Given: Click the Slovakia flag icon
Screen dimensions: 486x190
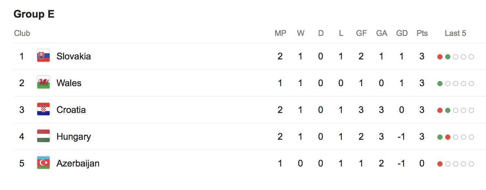Looking at the screenshot, I should (43, 56).
